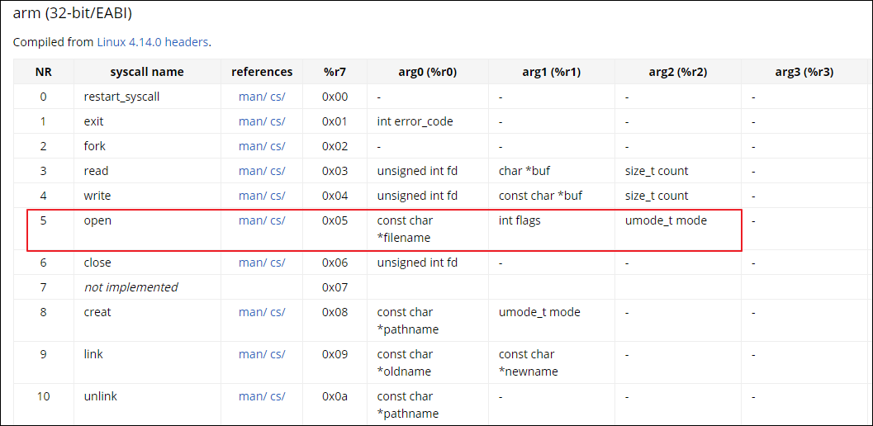Click 'const char *filename' argument

[406, 229]
